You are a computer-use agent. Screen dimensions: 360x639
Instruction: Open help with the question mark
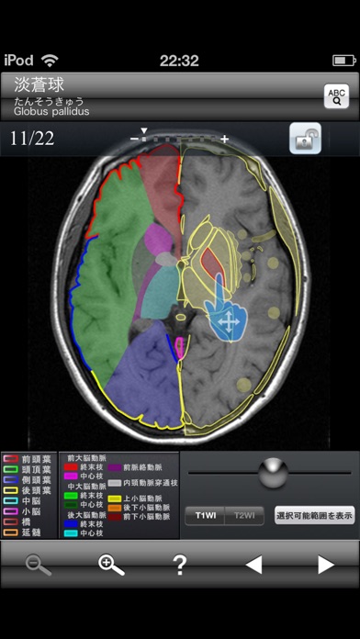tap(180, 565)
